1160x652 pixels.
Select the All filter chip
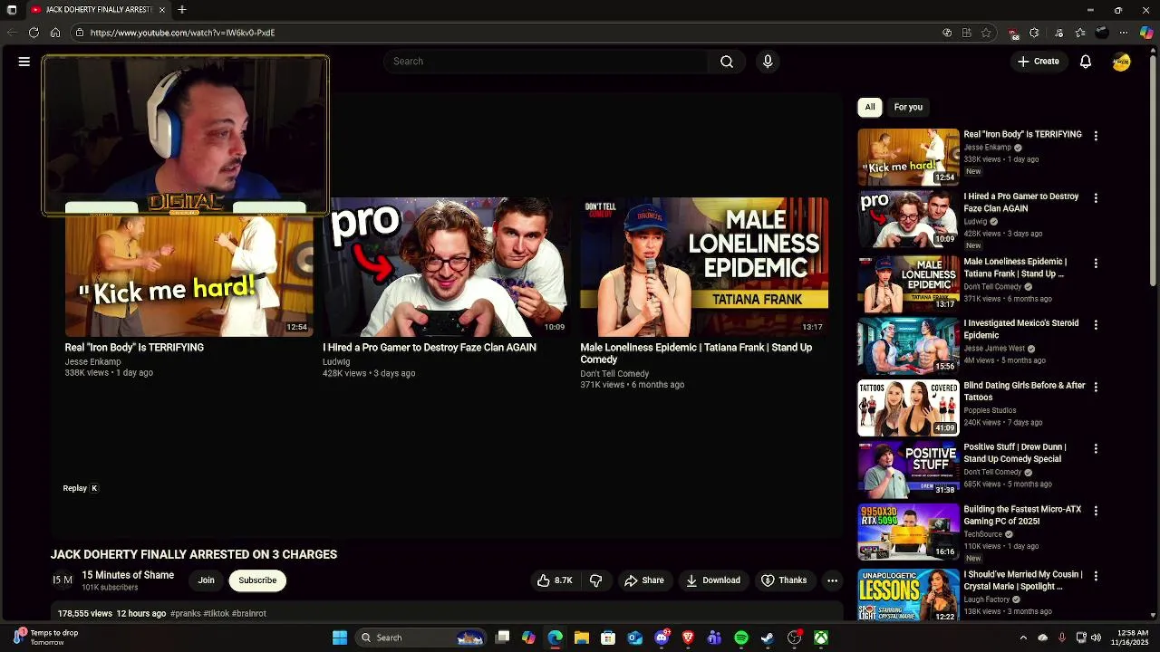click(870, 107)
